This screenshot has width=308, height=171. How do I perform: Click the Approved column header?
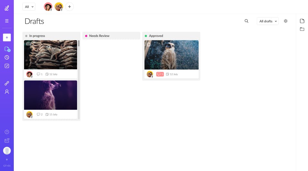(171, 36)
